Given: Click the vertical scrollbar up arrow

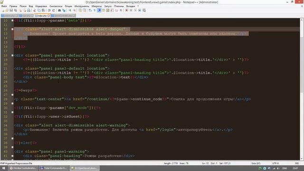Looking at the screenshot, I should pyautogui.click(x=302, y=20).
